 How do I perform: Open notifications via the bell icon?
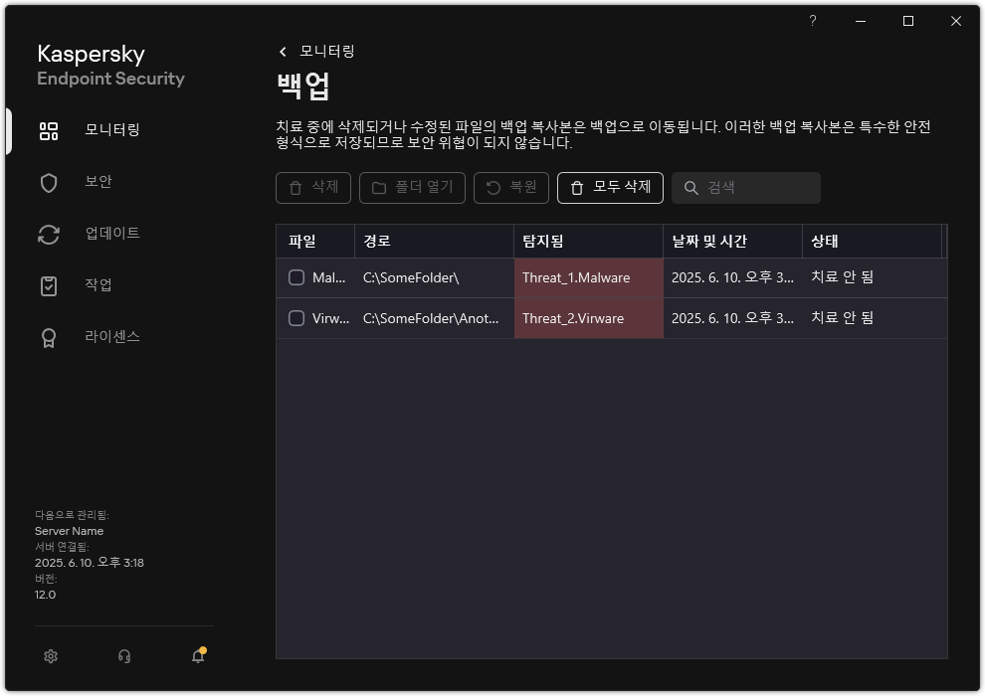coord(197,656)
